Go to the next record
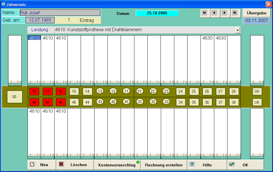 point(224,13)
